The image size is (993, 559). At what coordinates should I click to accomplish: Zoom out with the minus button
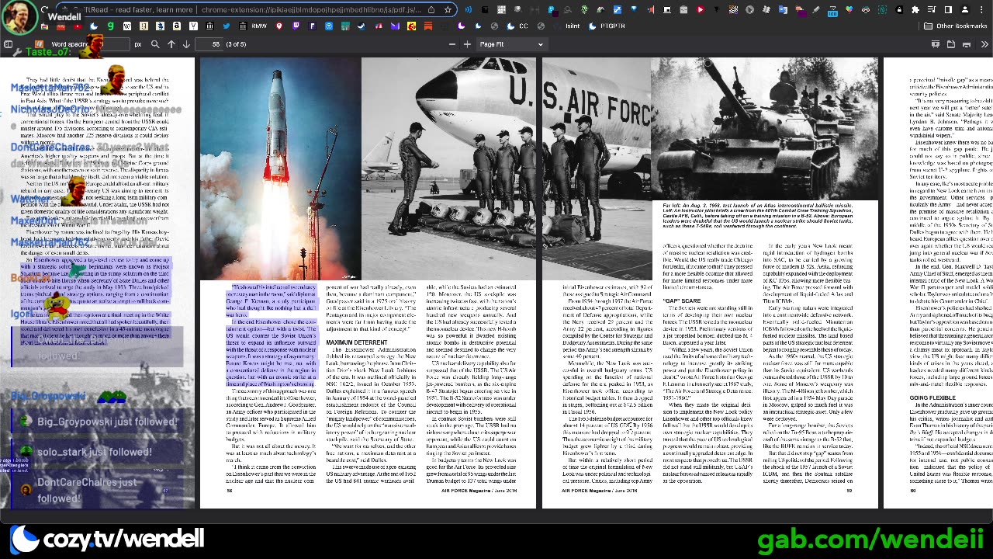(x=452, y=44)
